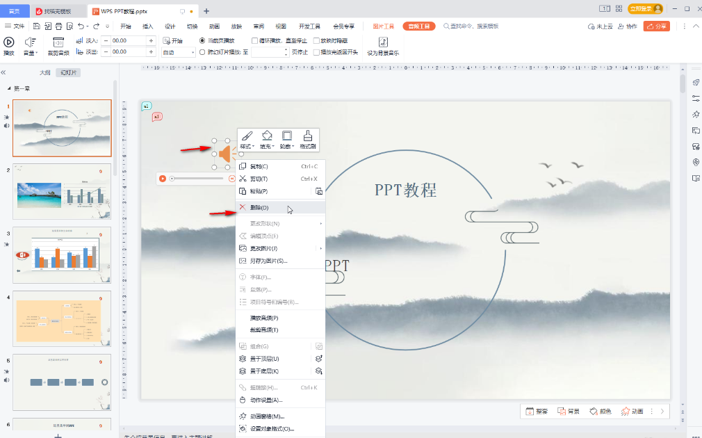Click the 分享 button in the title bar
This screenshot has width=702, height=438.
[656, 25]
